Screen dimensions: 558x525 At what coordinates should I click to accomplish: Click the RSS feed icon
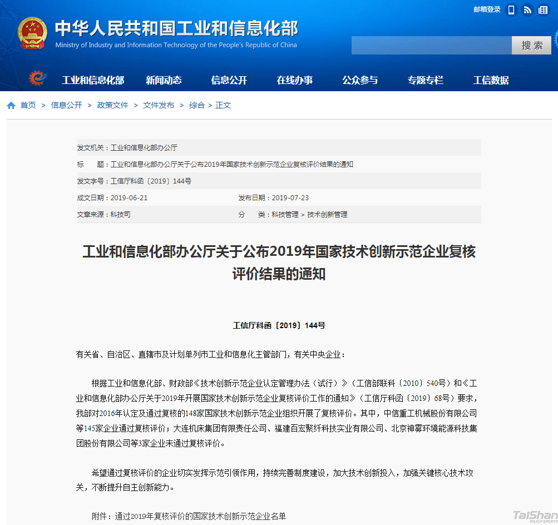click(526, 9)
